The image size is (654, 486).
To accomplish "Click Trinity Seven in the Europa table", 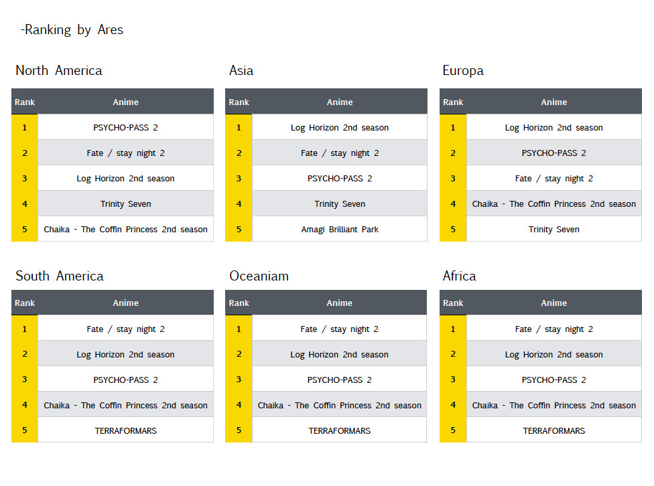I will [x=553, y=229].
